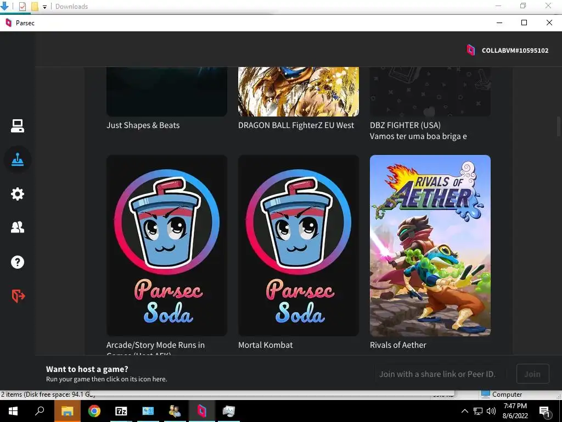The image size is (562, 422).
Task: Click folder icon in Downloads title bar
Action: click(35, 7)
